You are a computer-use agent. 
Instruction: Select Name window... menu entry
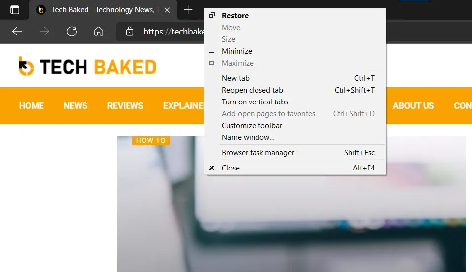coord(295,137)
